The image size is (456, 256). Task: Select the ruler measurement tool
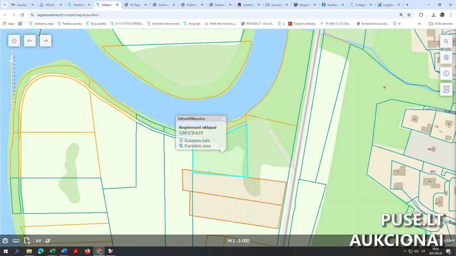click(x=16, y=241)
